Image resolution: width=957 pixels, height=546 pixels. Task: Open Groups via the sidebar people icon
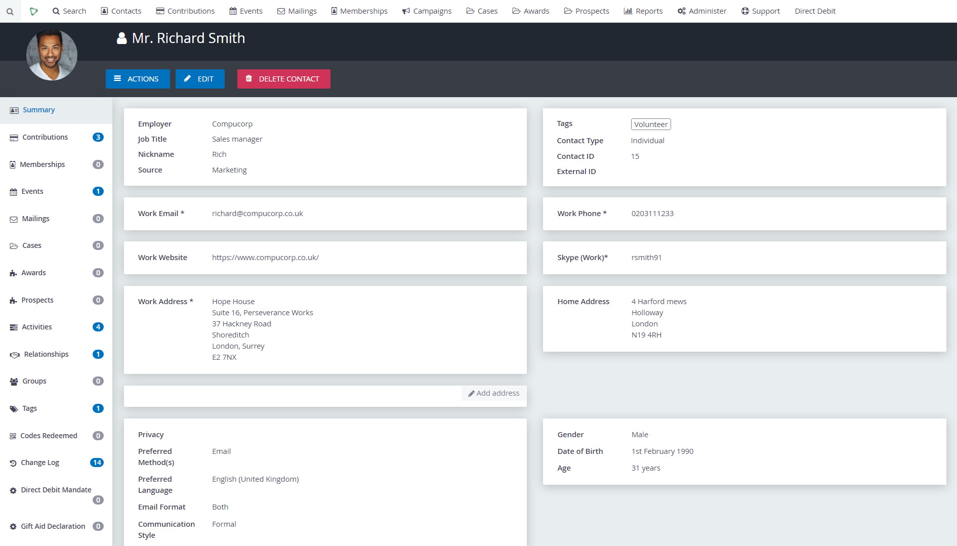[13, 381]
